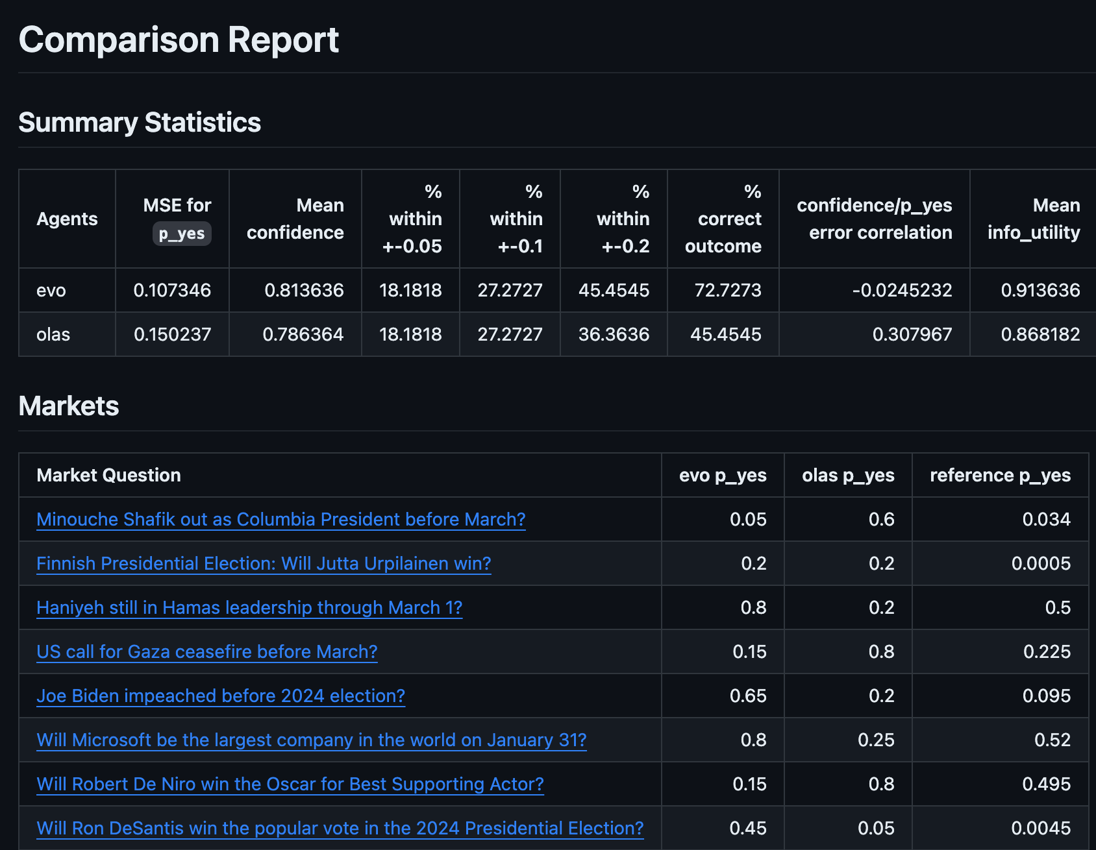Click reference p_yes 0.495 in De Niro row
Screen dimensions: 1096x850
point(1046,784)
